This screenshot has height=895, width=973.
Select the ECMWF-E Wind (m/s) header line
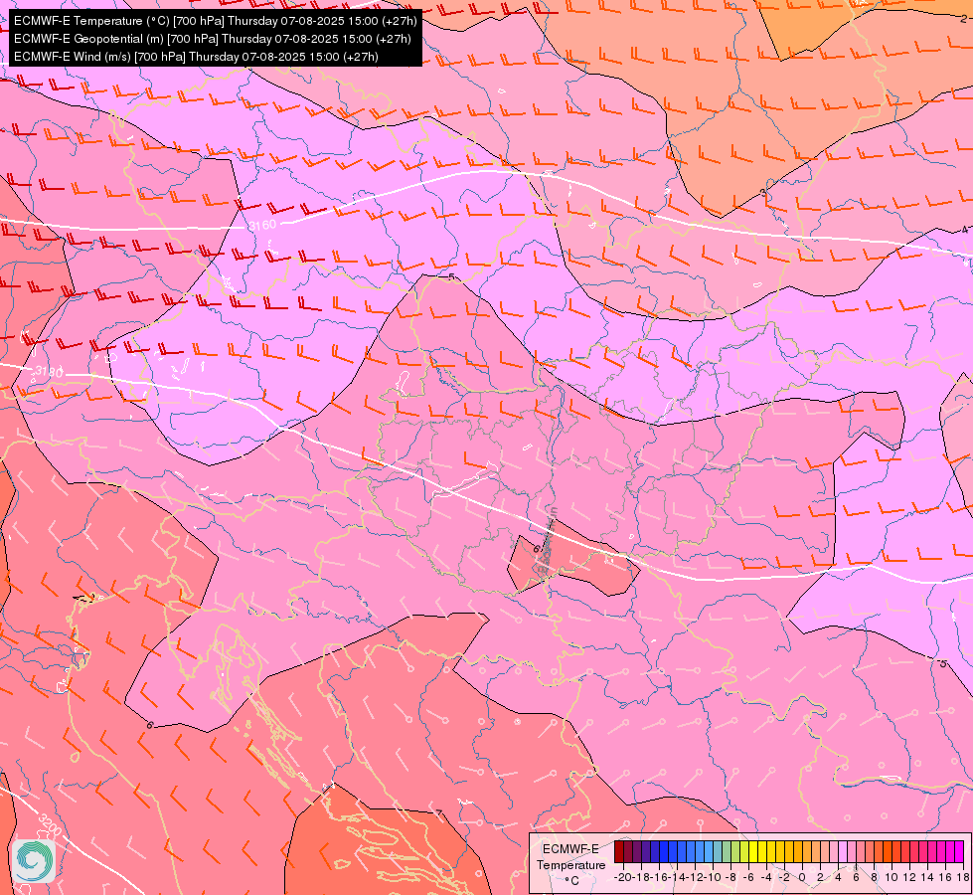196,57
